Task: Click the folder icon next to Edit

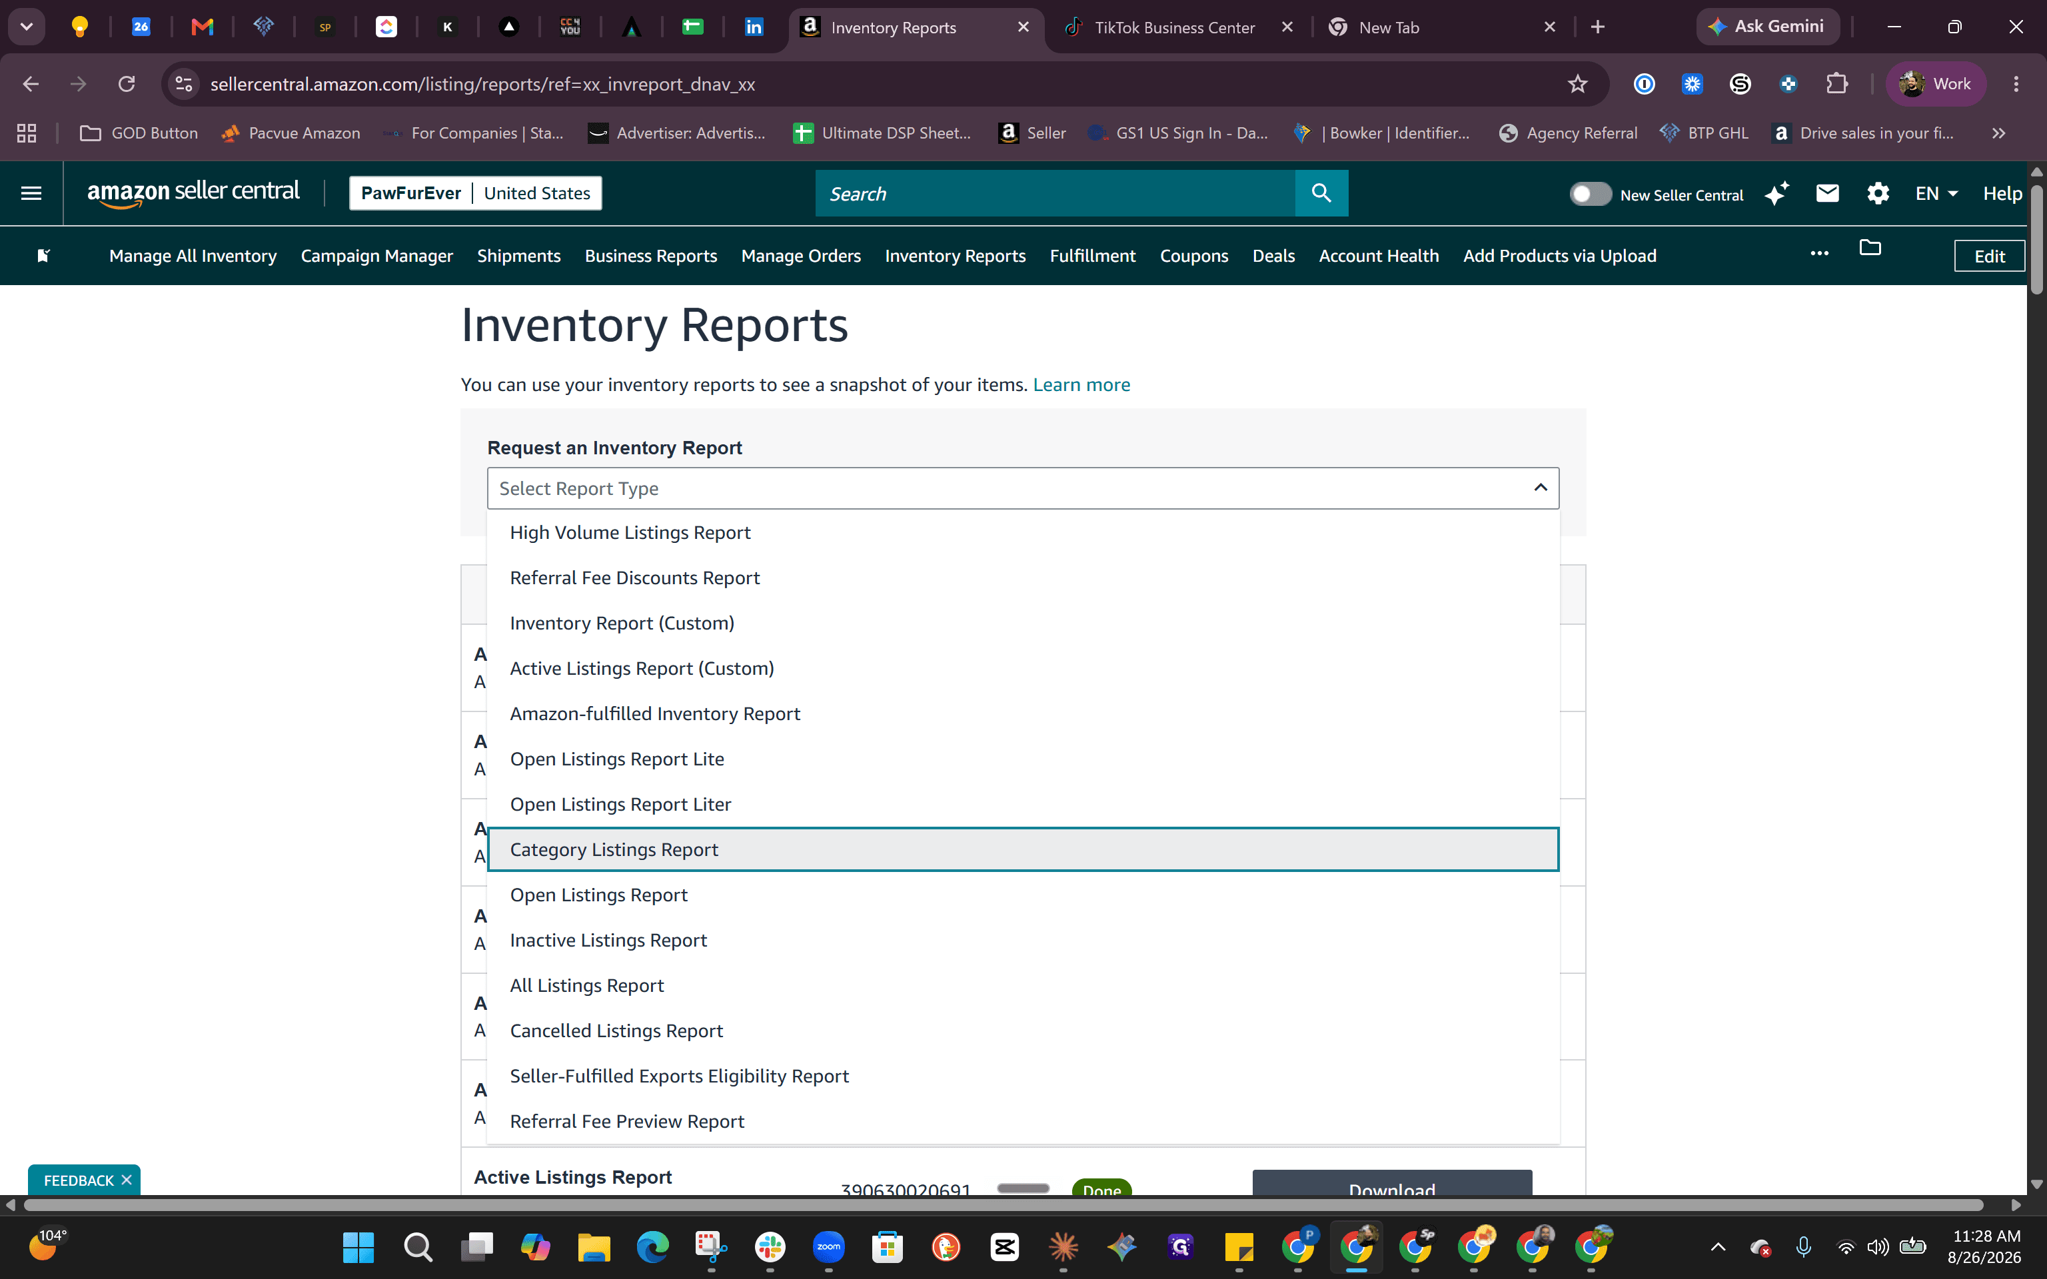Action: coord(1870,248)
